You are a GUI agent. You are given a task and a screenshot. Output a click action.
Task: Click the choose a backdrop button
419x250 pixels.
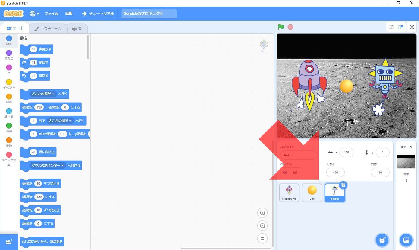[x=406, y=240]
